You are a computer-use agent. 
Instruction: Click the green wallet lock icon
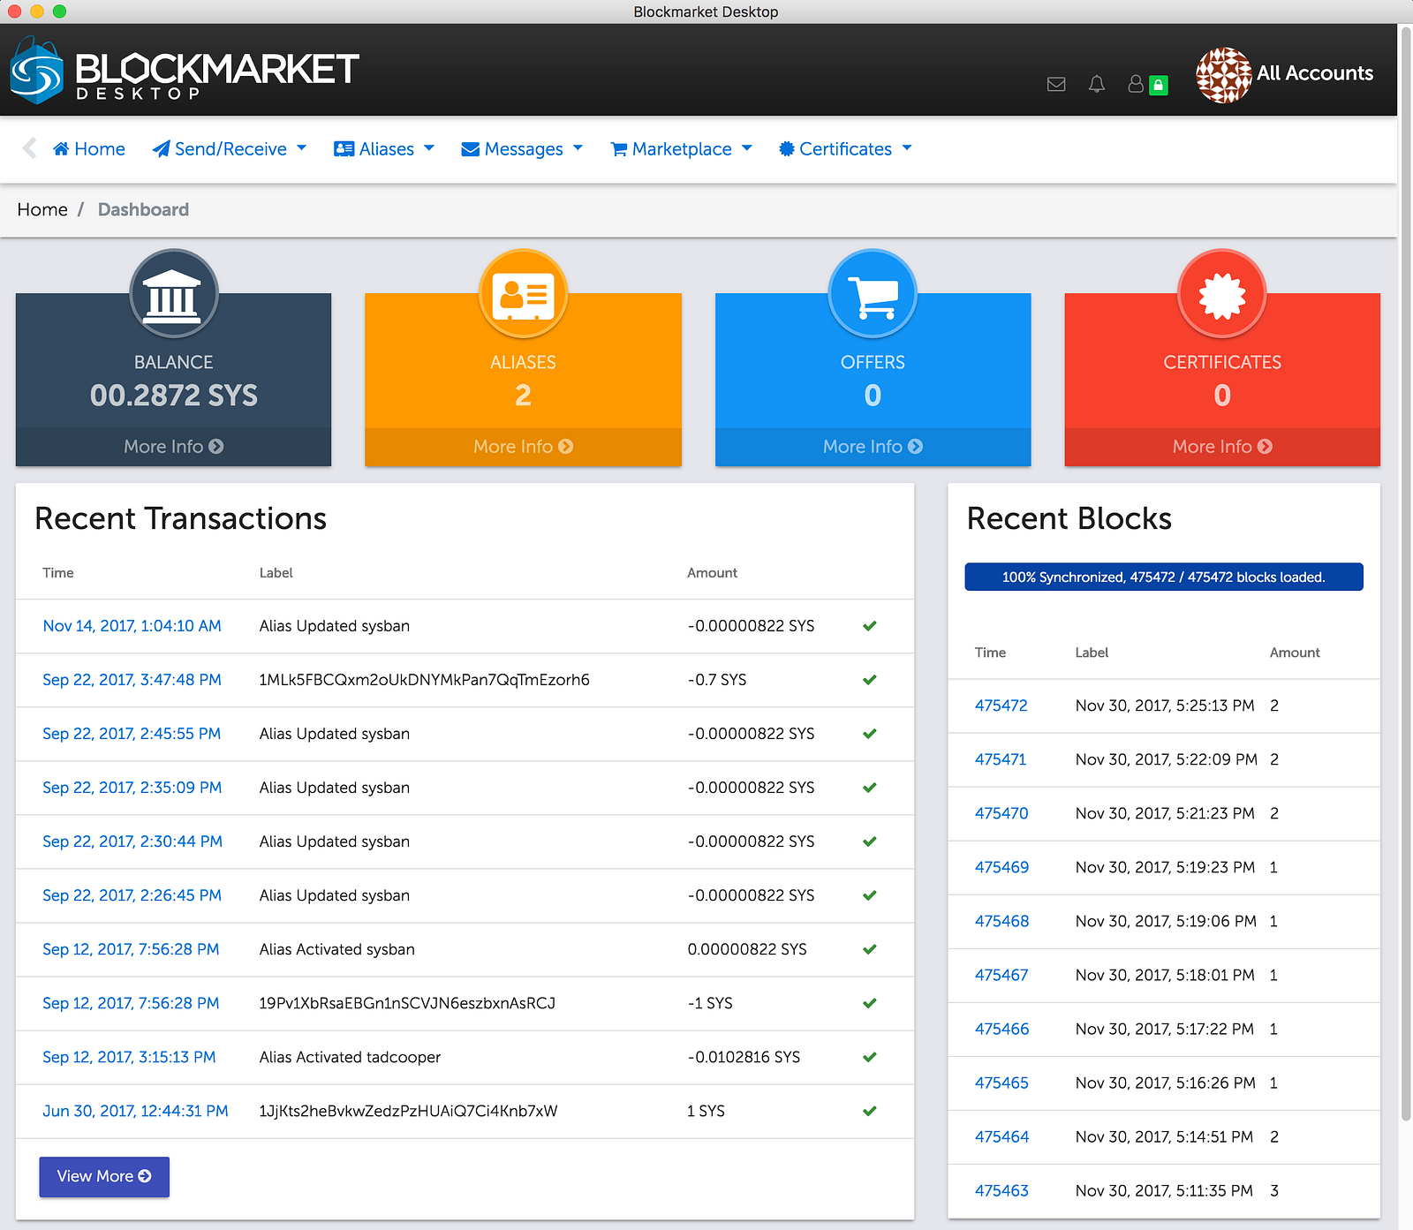point(1159,85)
